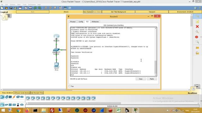Reset the workspace zoom
The image size is (202, 113).
click(x=50, y=8)
